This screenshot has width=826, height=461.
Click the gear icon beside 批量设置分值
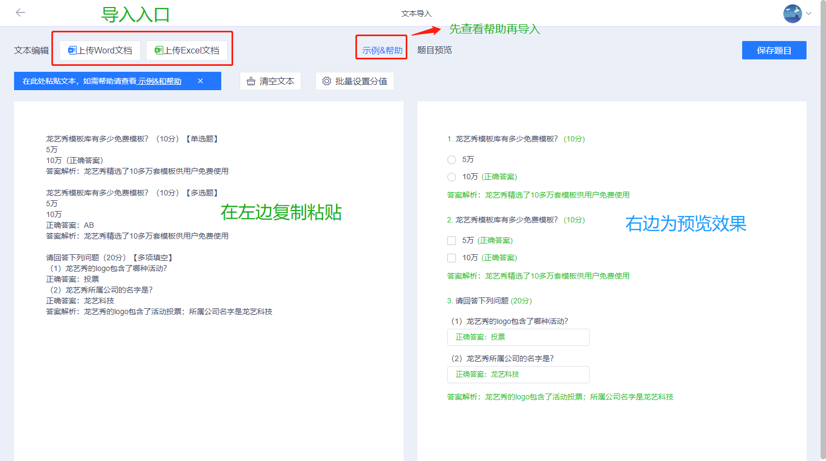(327, 81)
